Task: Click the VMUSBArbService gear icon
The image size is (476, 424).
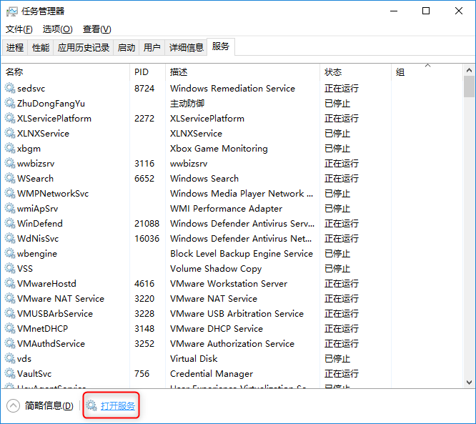Action: pos(10,313)
